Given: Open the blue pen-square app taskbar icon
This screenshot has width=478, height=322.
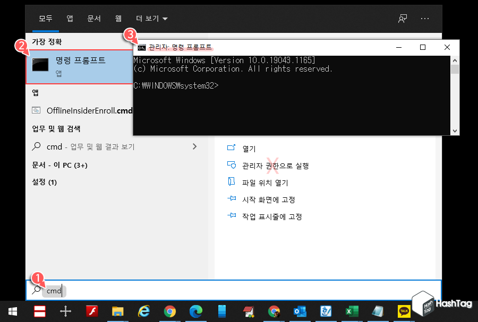Looking at the screenshot, I should click(x=326, y=311).
